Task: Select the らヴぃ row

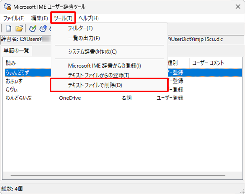Action: (x=123, y=90)
